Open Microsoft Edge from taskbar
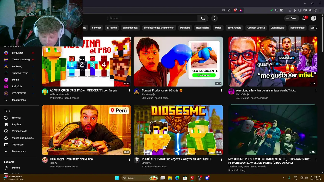The image size is (324, 182). [177, 178]
